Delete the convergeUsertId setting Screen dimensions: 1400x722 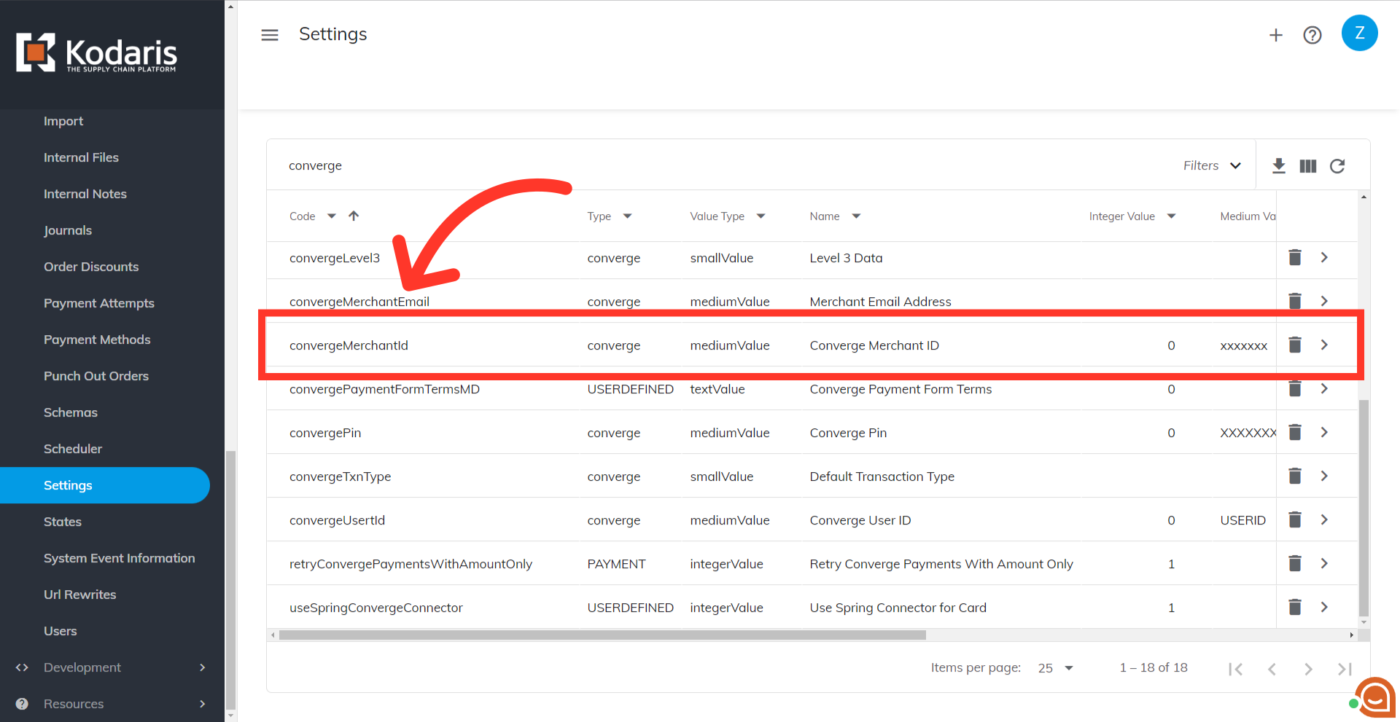[x=1295, y=519]
